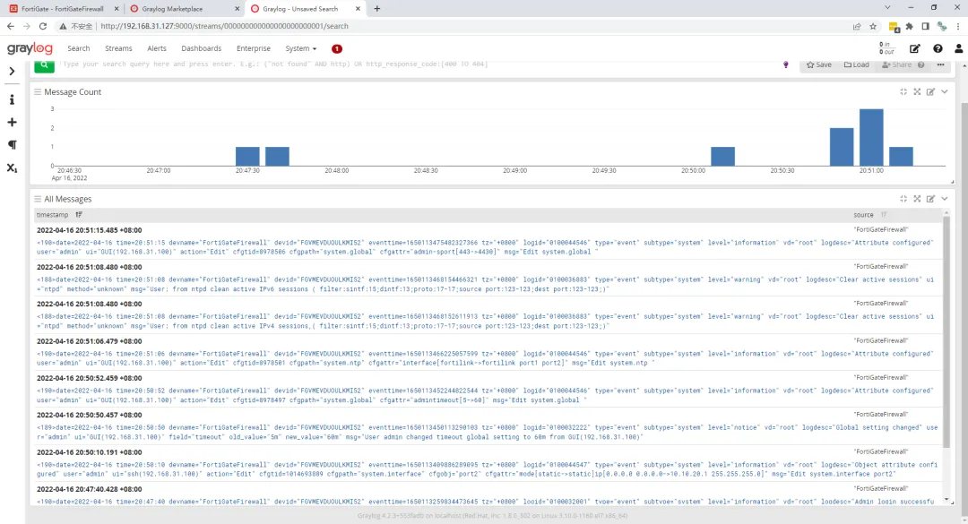Click messages table scroll down arrow

(946, 500)
